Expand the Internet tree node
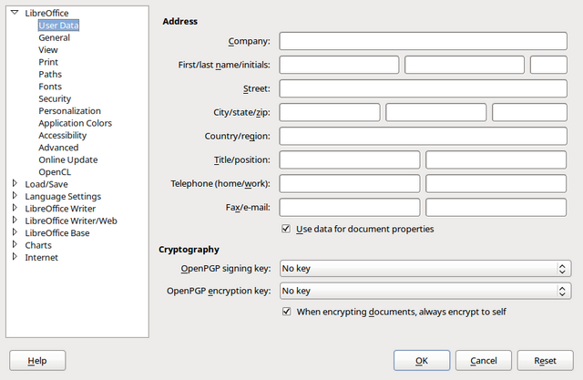 click(15, 257)
